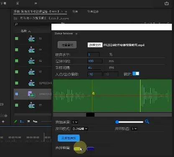Select the highlighted video clip icon
174x157 pixels.
(x=31, y=94)
